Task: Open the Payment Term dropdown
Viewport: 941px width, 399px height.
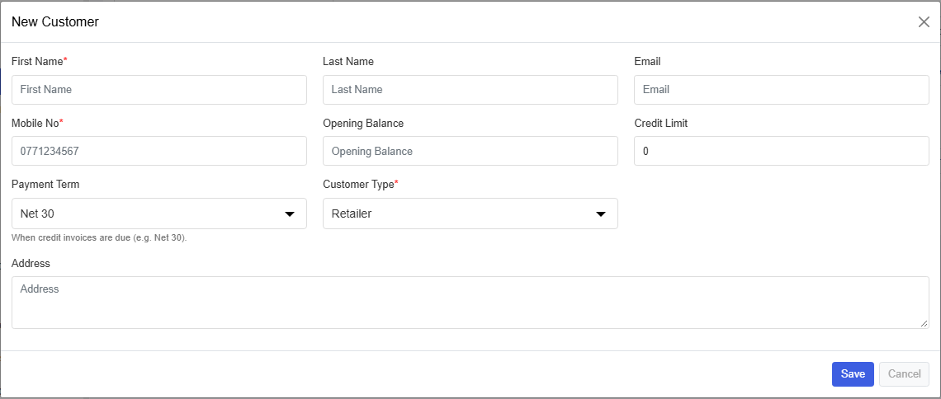Action: tap(159, 214)
